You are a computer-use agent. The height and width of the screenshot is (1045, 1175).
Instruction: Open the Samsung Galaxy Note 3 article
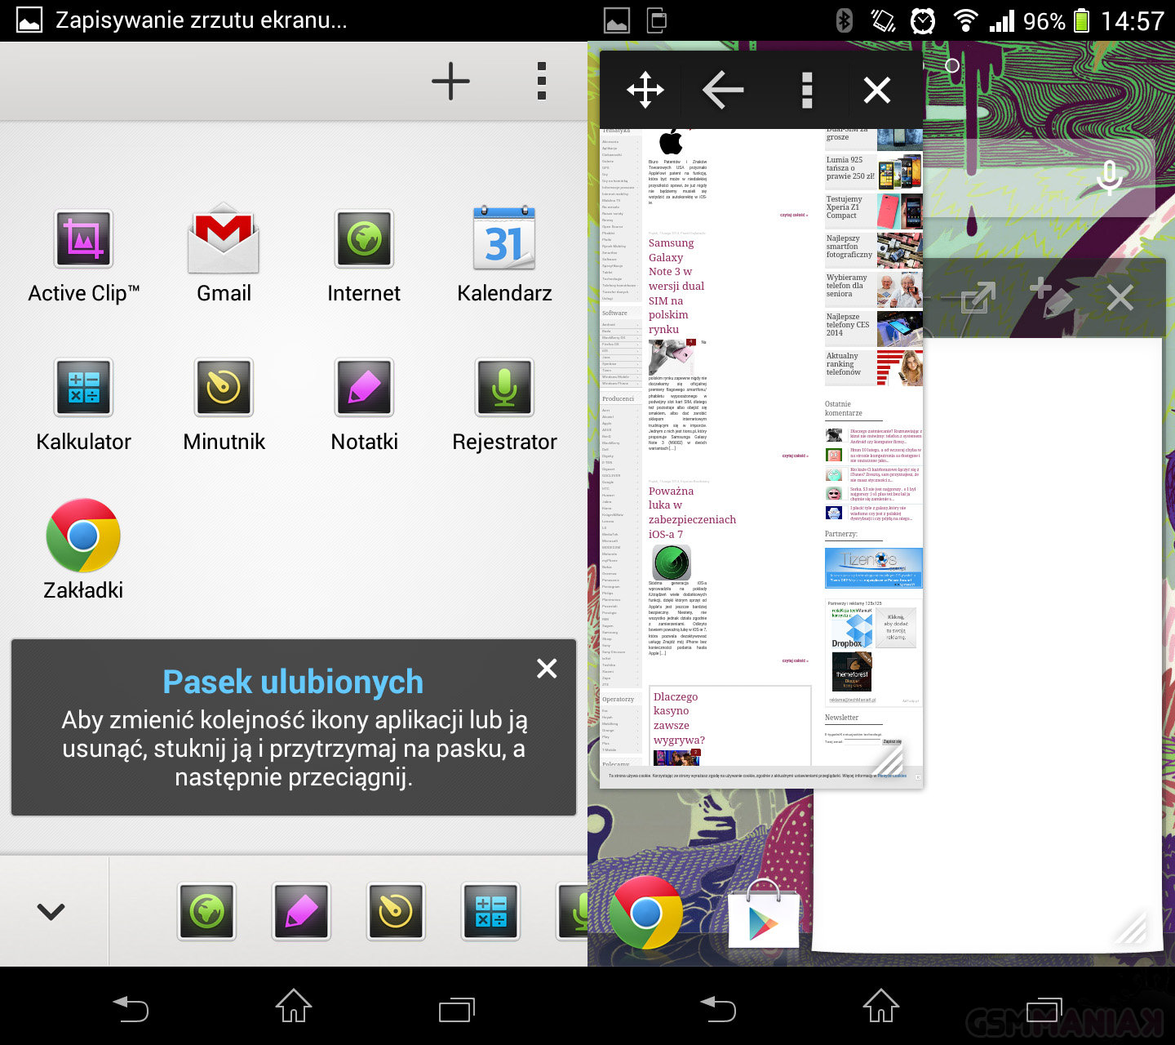(676, 286)
